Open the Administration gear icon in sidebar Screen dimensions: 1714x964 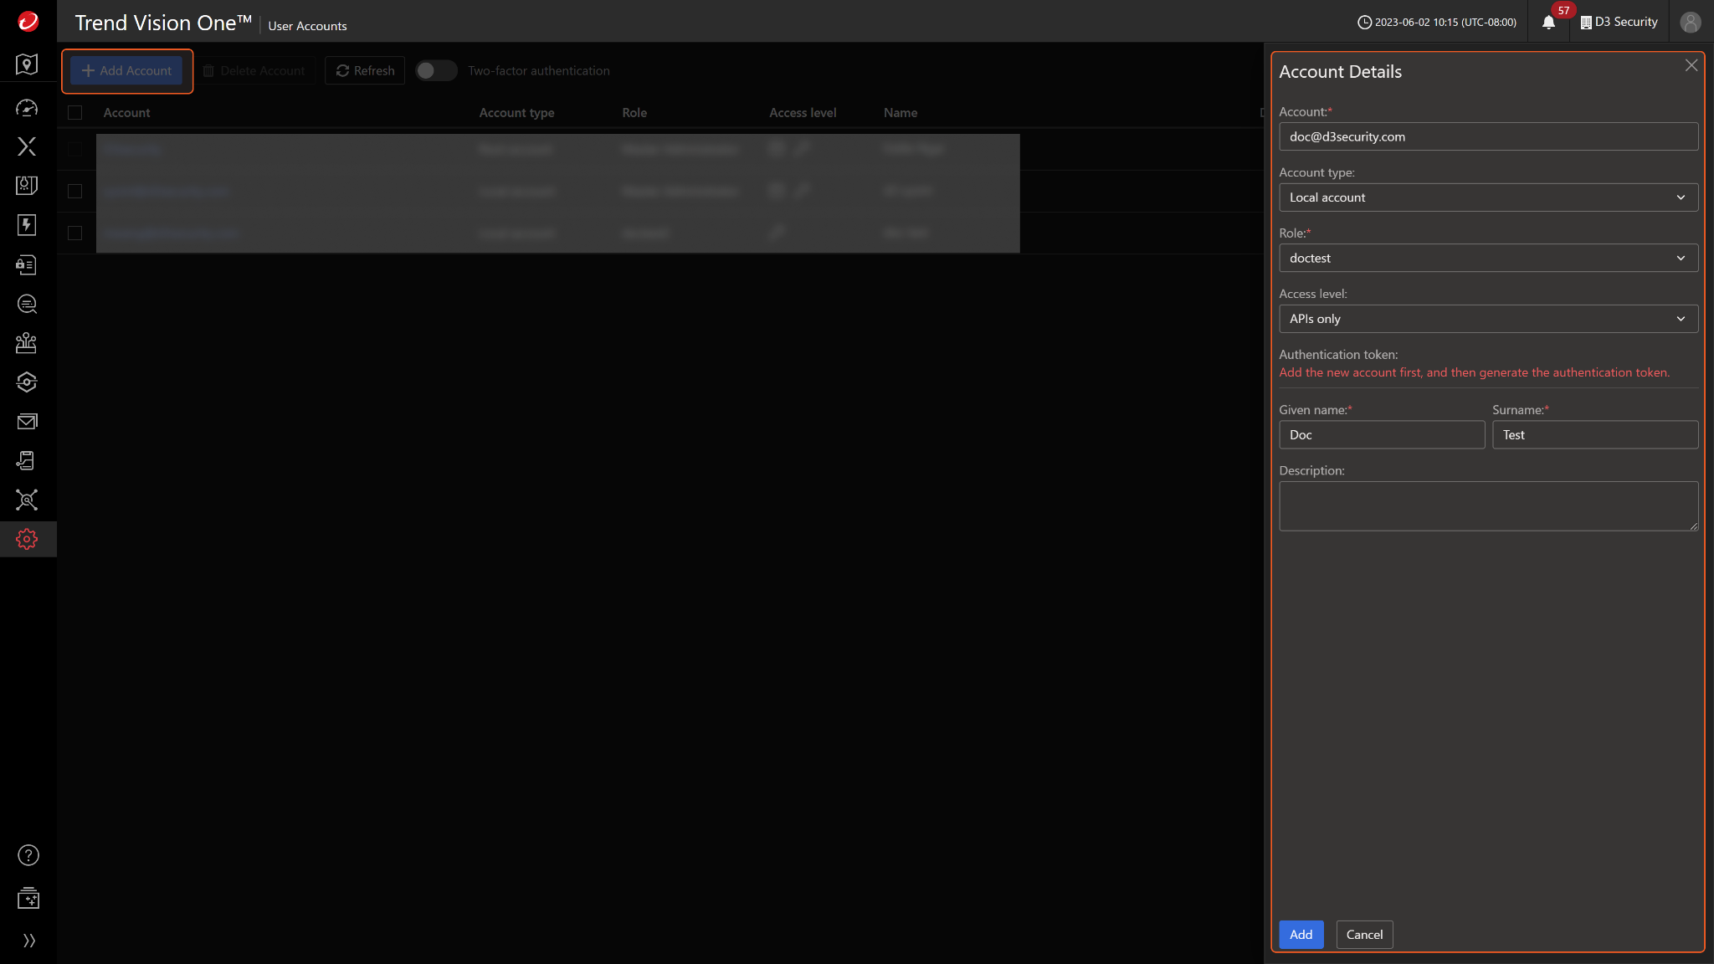tap(27, 540)
